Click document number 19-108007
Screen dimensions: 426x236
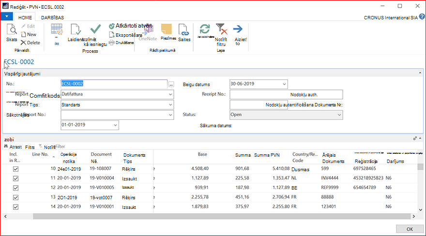tap(101, 168)
